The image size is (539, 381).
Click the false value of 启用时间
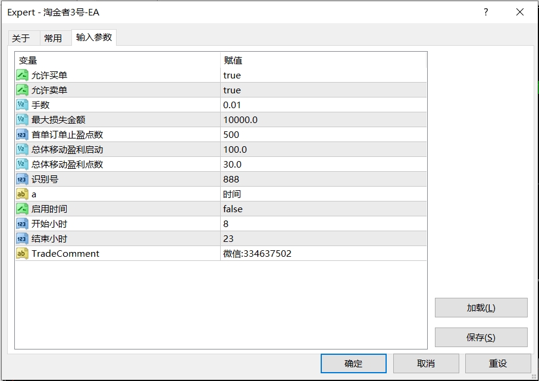click(233, 209)
